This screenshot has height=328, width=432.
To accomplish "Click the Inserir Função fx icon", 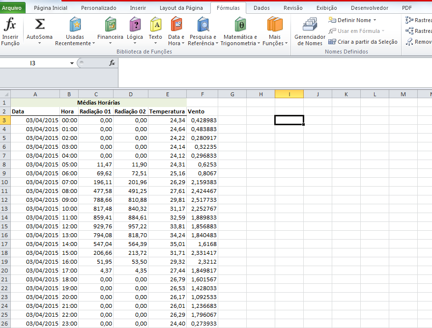I will tap(10, 25).
